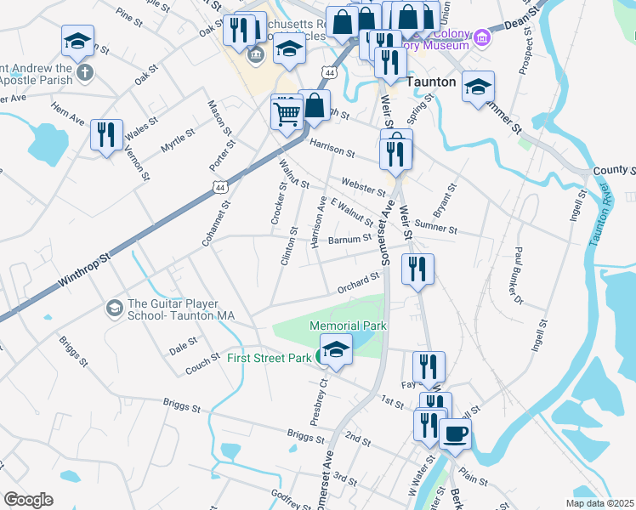Open the restaurant marker beside Orchard St

(417, 272)
